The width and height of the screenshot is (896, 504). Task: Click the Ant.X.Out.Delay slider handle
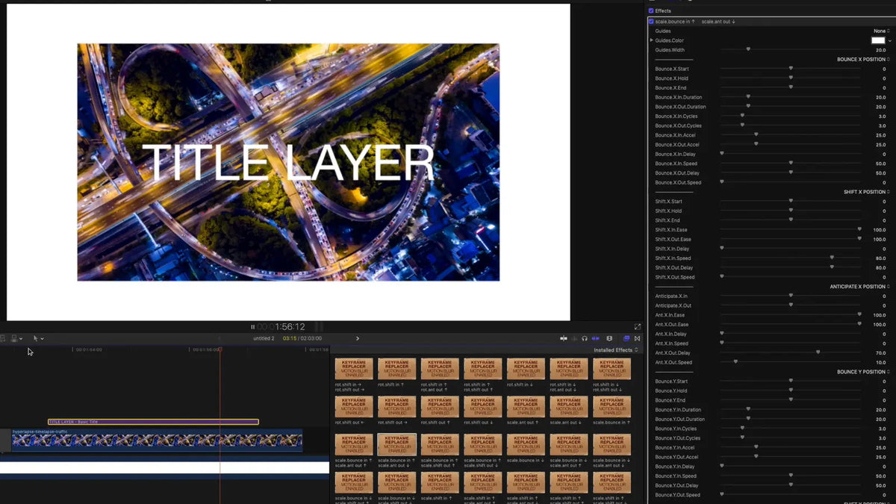click(818, 352)
